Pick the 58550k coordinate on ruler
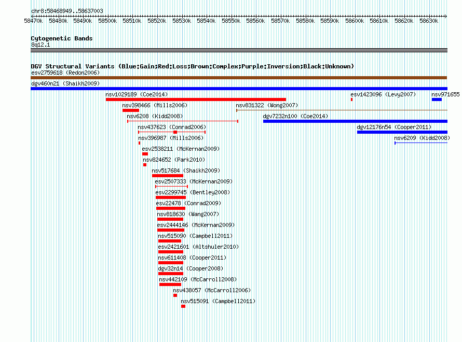 point(231,21)
